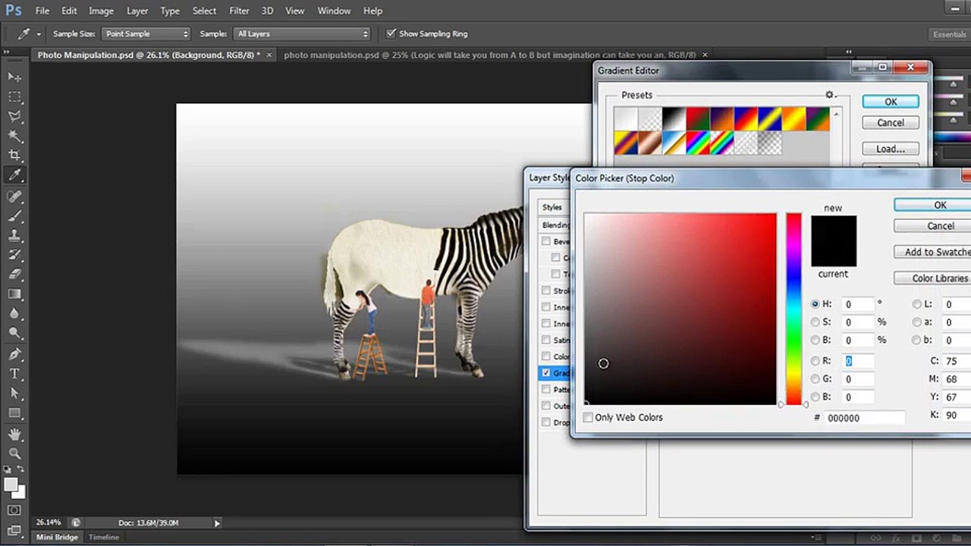Image resolution: width=971 pixels, height=546 pixels.
Task: Click the Photoshop Ps logo icon
Action: coord(12,11)
